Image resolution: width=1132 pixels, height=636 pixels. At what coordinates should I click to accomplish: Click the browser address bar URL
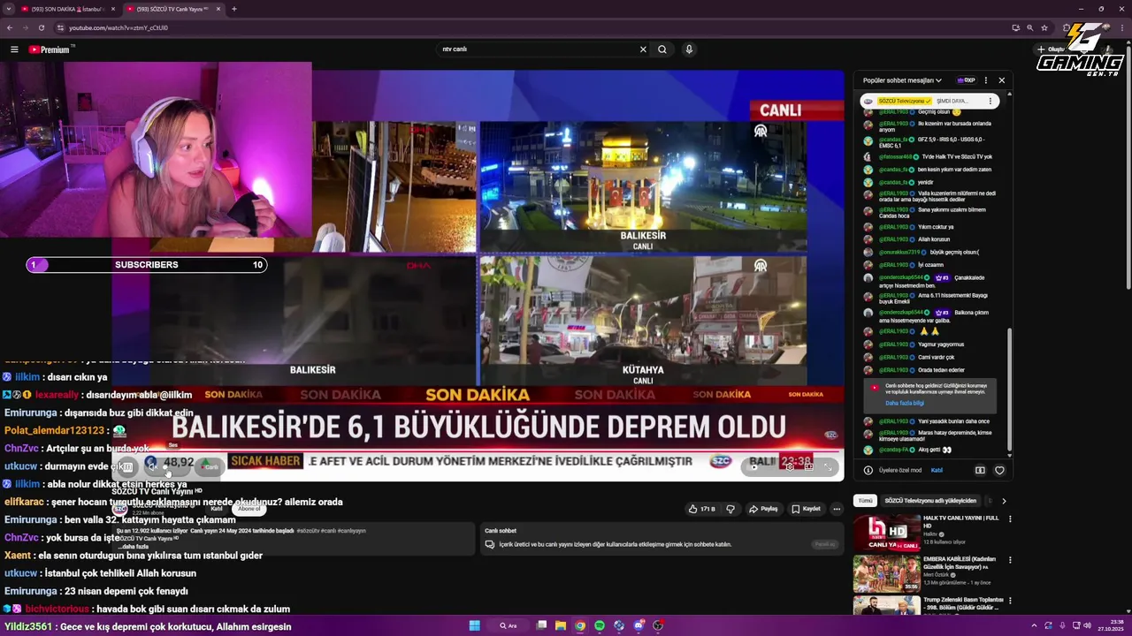(119, 27)
